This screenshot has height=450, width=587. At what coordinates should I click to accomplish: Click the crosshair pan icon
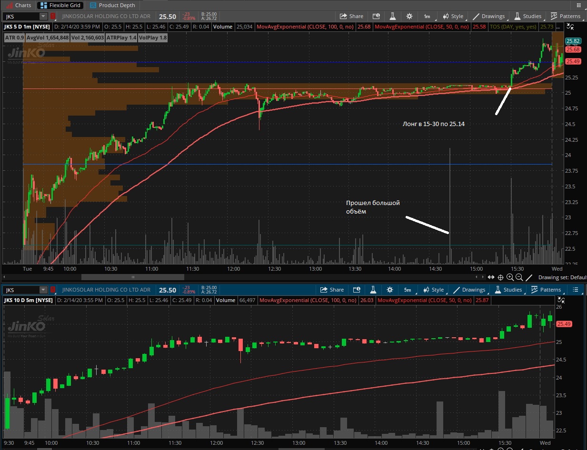(501, 277)
